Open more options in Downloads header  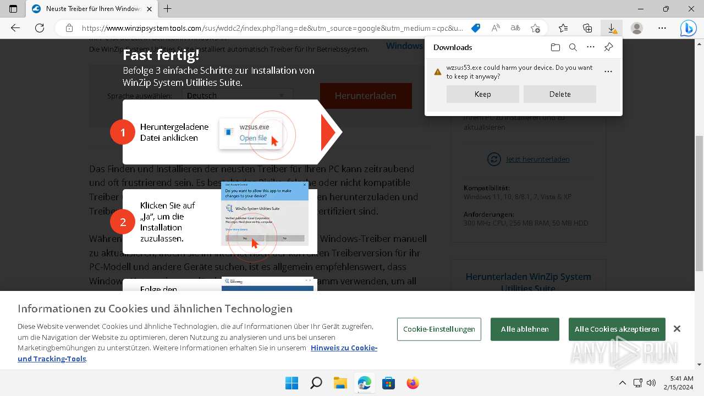(x=591, y=47)
